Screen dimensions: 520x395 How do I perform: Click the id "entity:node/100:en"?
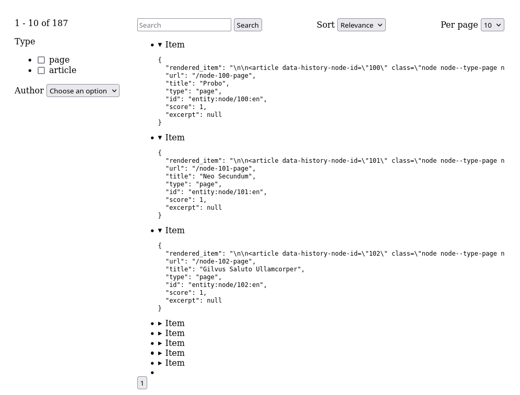tap(227, 99)
